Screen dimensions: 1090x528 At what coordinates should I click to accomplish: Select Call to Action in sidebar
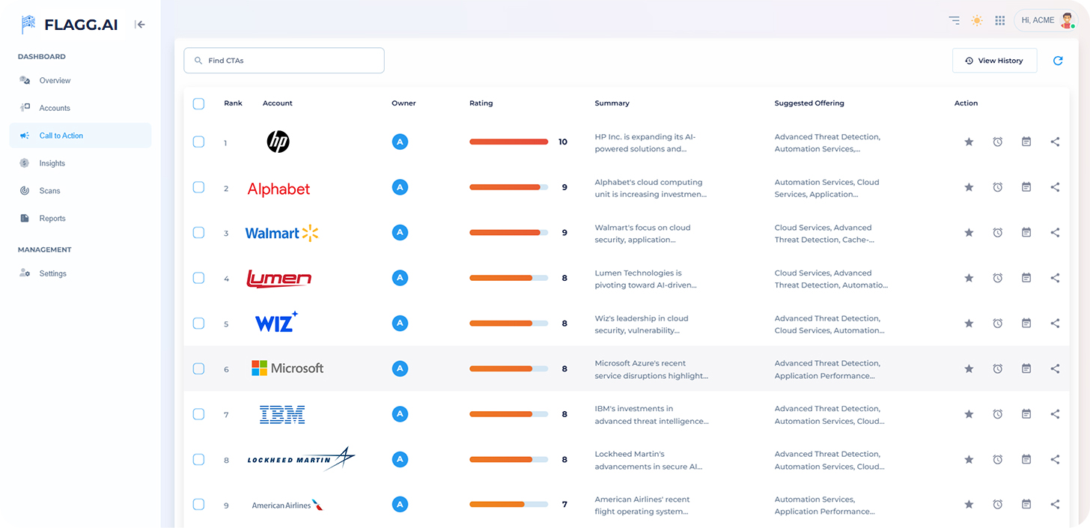80,136
